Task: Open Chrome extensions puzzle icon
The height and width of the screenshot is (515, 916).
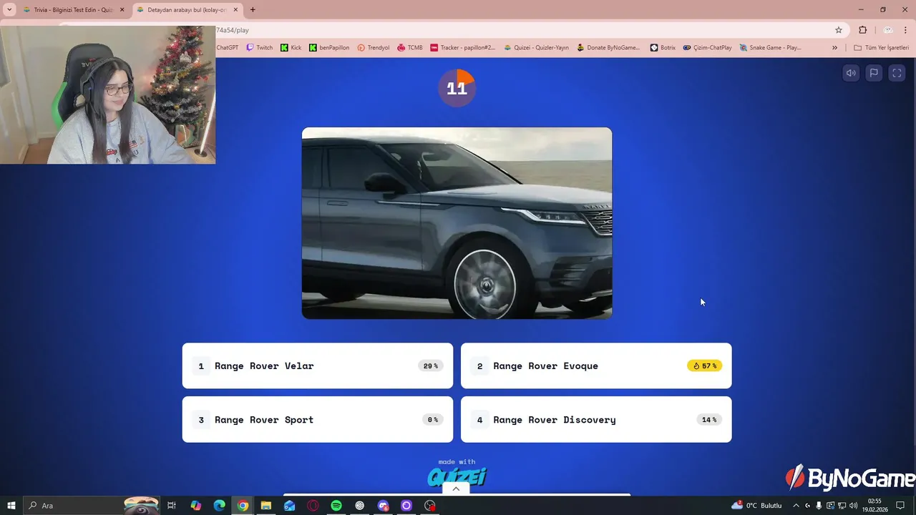Action: click(862, 30)
